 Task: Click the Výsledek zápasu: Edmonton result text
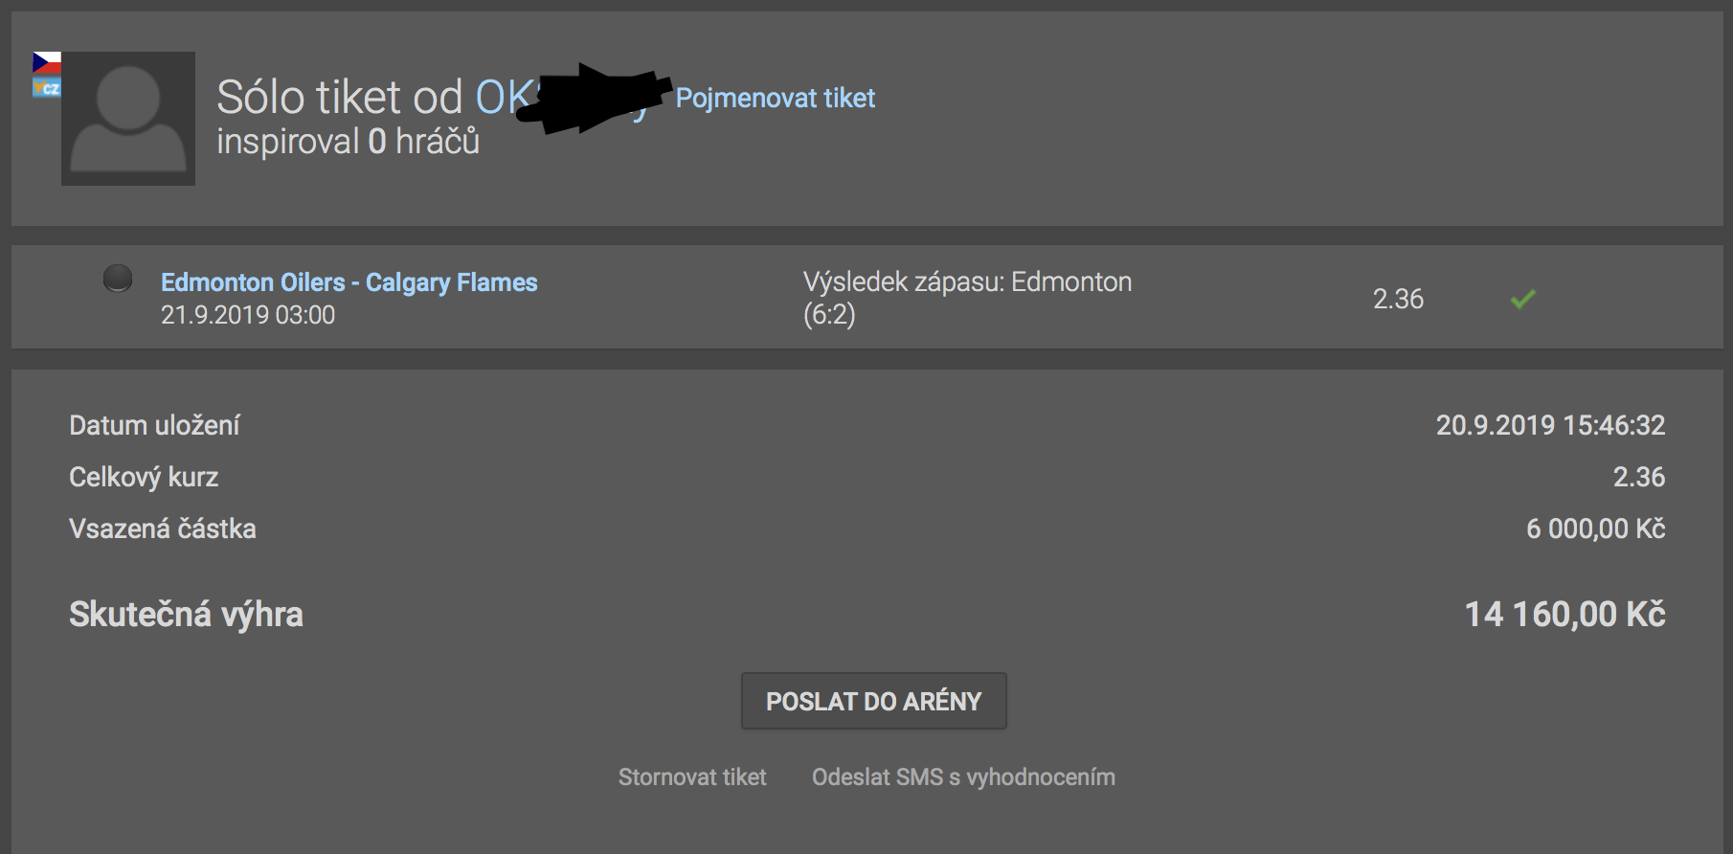(967, 281)
